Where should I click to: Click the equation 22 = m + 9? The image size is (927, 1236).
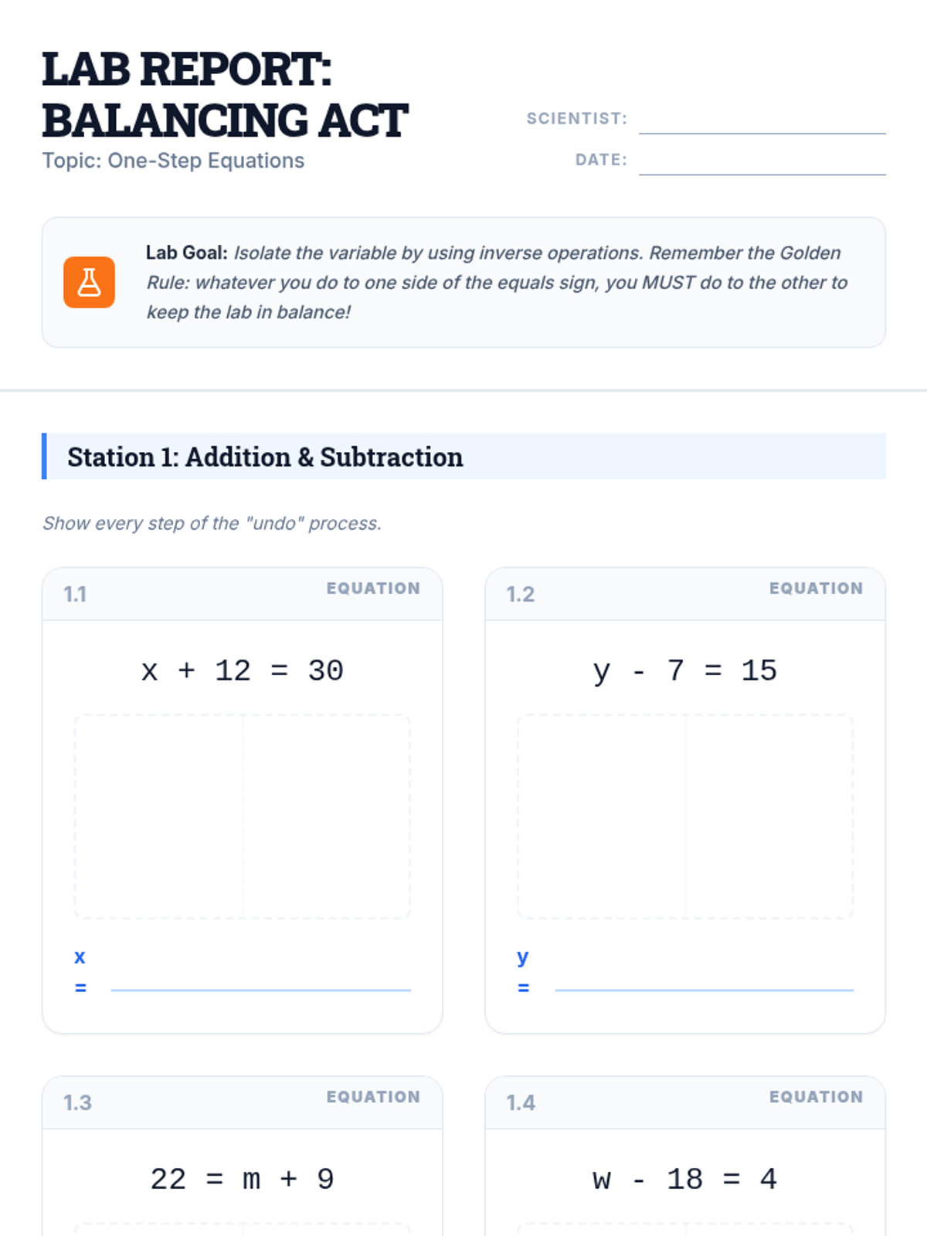[243, 1179]
